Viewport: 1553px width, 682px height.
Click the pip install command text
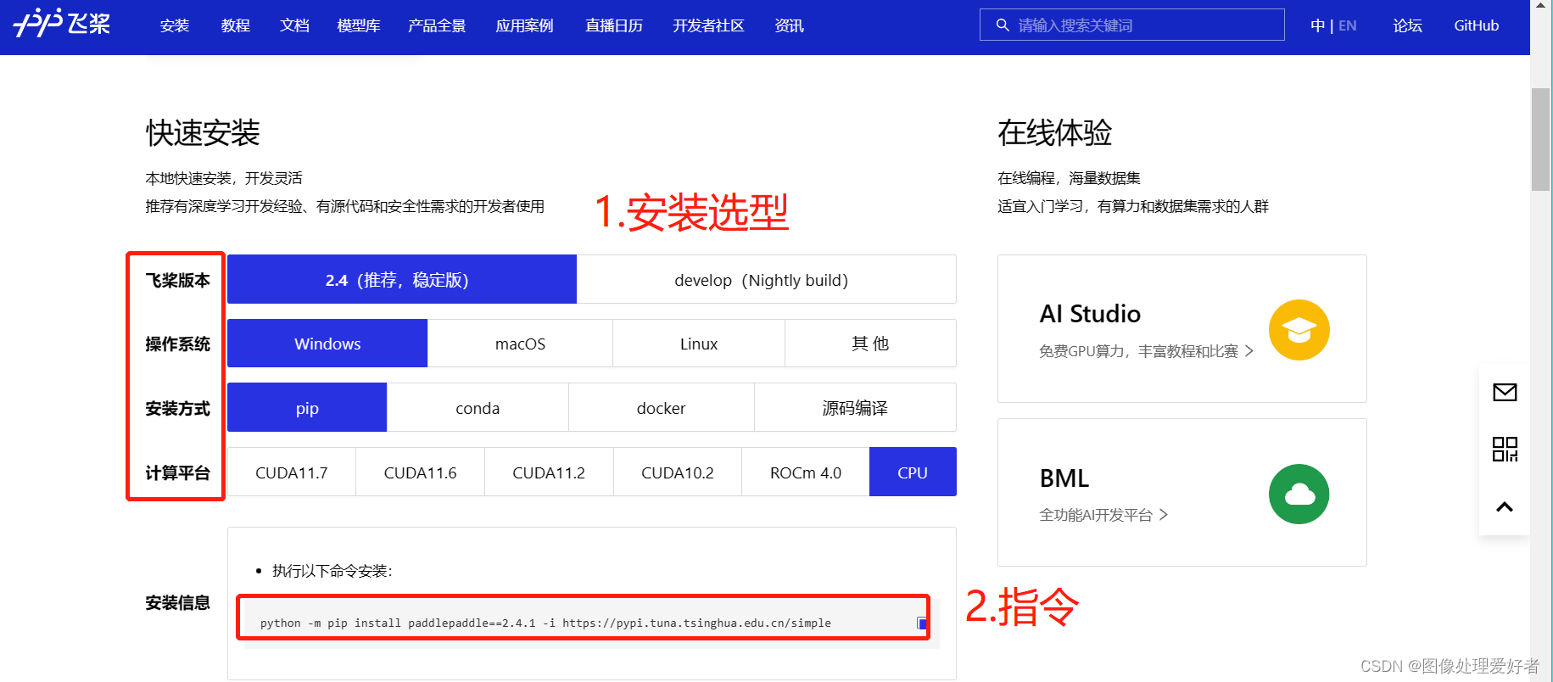(545, 623)
